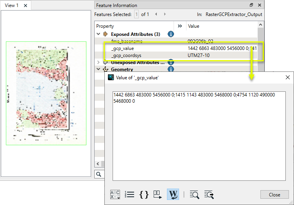Screen dimensions: 294x205
Task: Click the whitespace/special characters display icon
Action: pyautogui.click(x=115, y=194)
